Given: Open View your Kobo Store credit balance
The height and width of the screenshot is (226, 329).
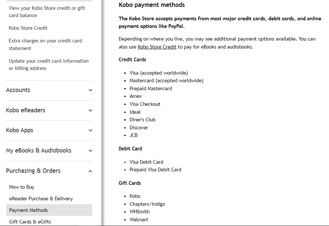Looking at the screenshot, I should click(47, 12).
